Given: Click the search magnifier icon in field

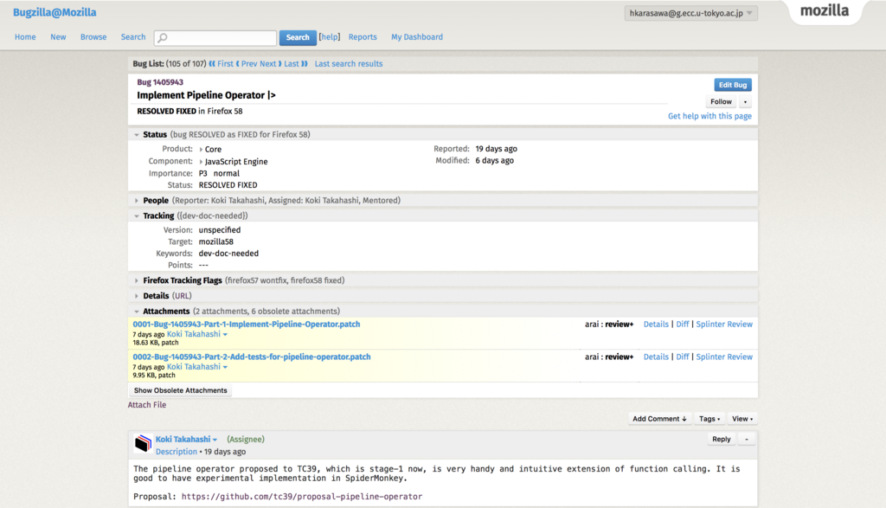Looking at the screenshot, I should point(163,38).
